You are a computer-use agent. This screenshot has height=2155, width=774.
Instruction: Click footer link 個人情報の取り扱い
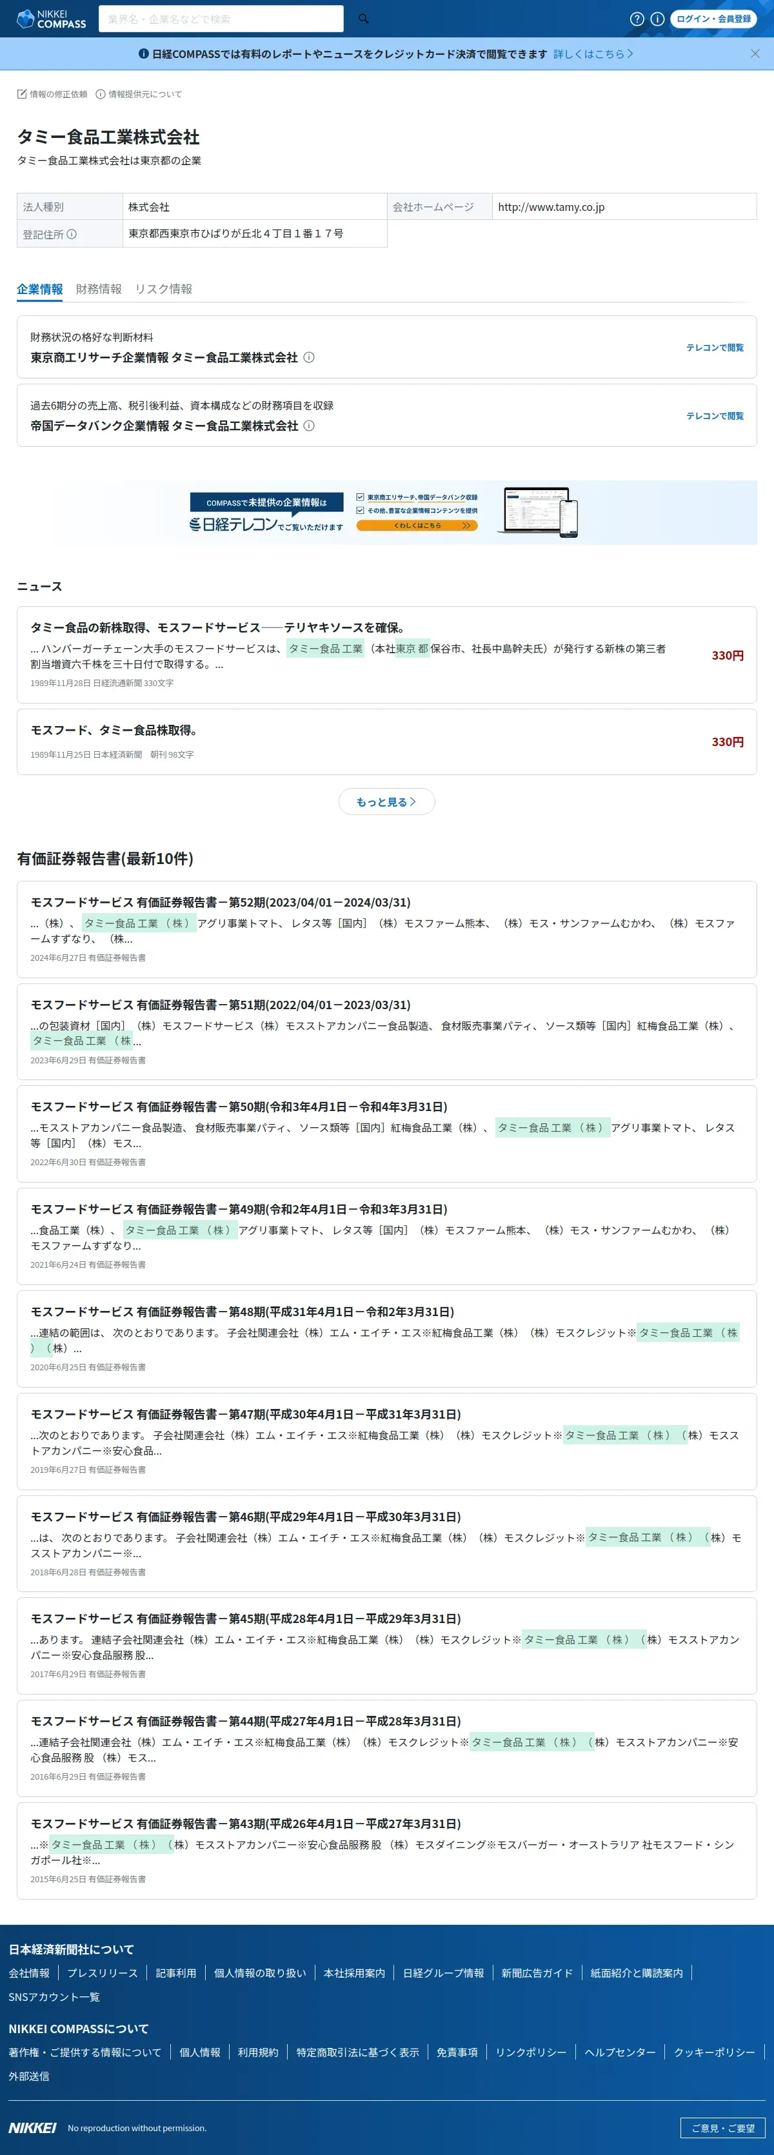pyautogui.click(x=260, y=1973)
